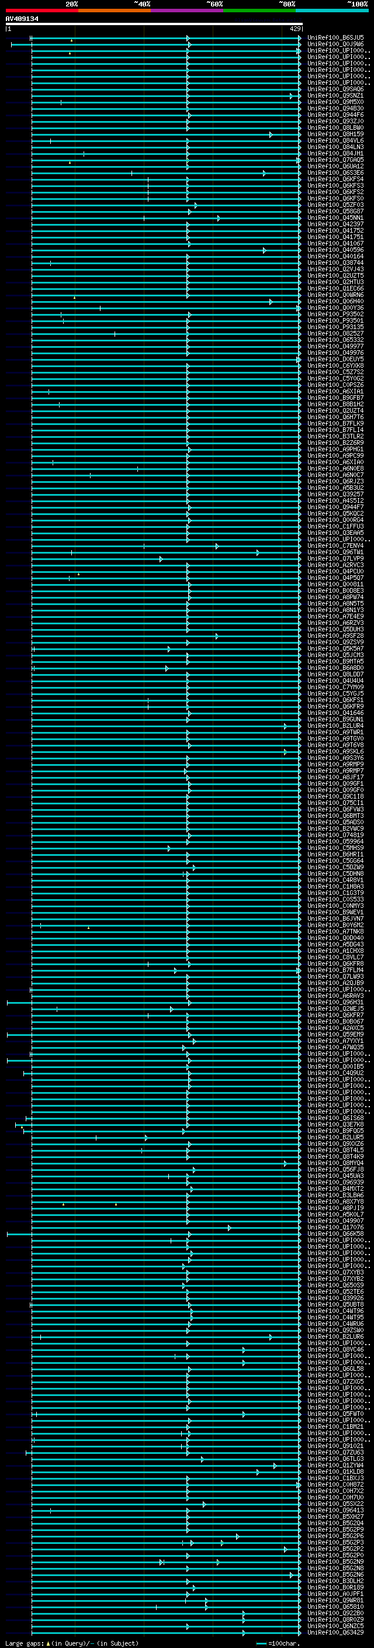Select the UniRef100_Q6KFS4 label

pos(335,179)
